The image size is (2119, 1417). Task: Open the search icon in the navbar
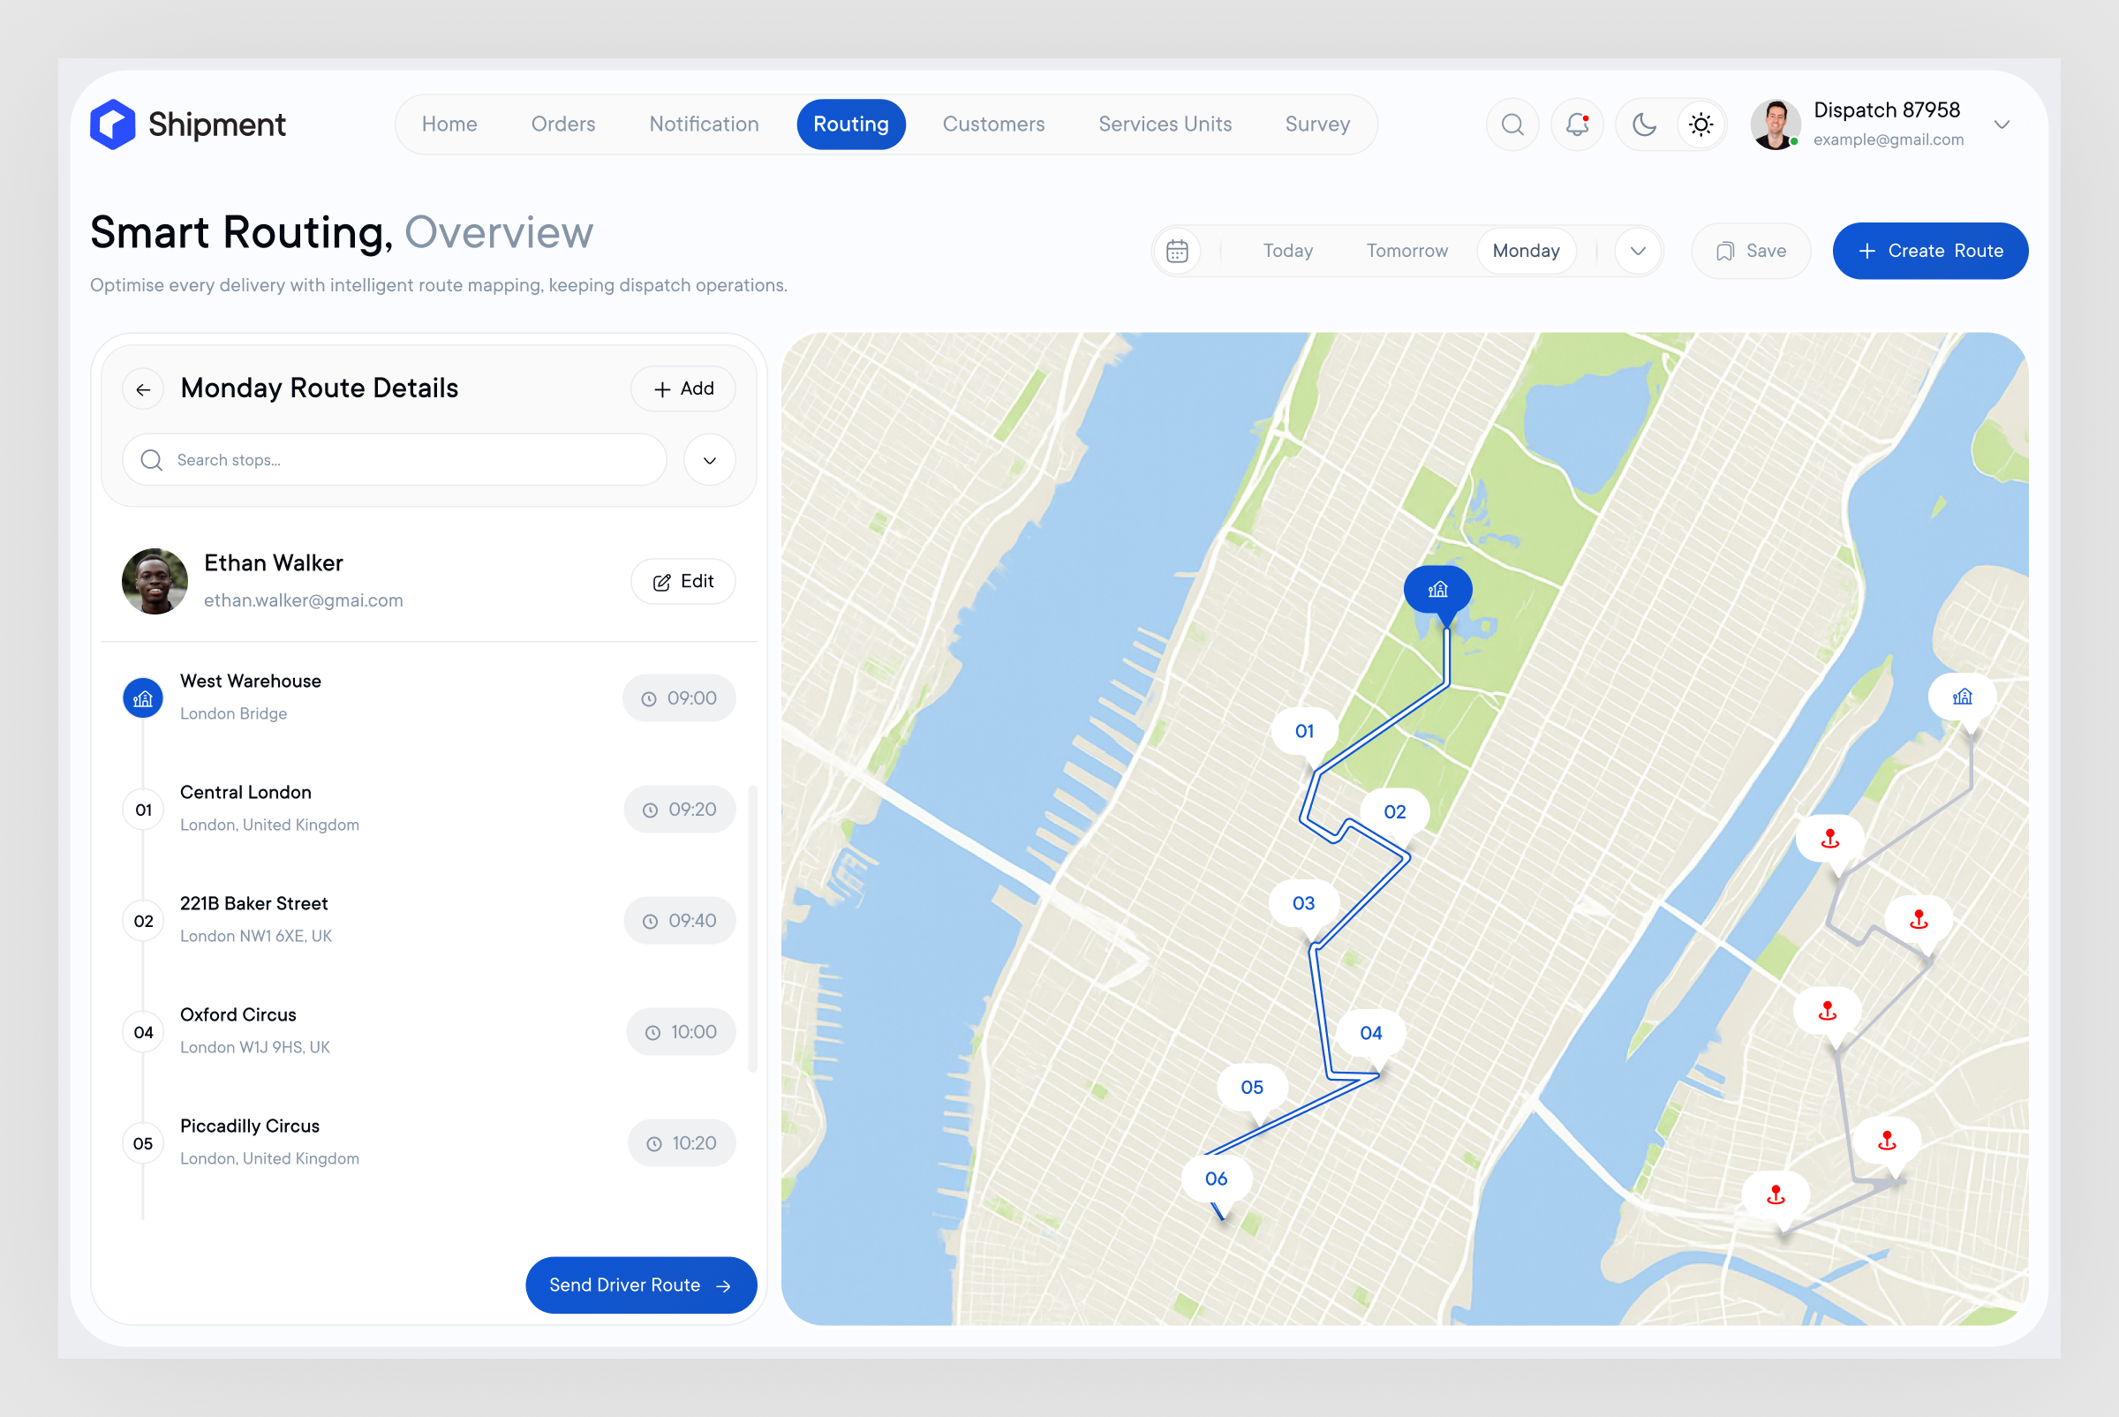1512,124
